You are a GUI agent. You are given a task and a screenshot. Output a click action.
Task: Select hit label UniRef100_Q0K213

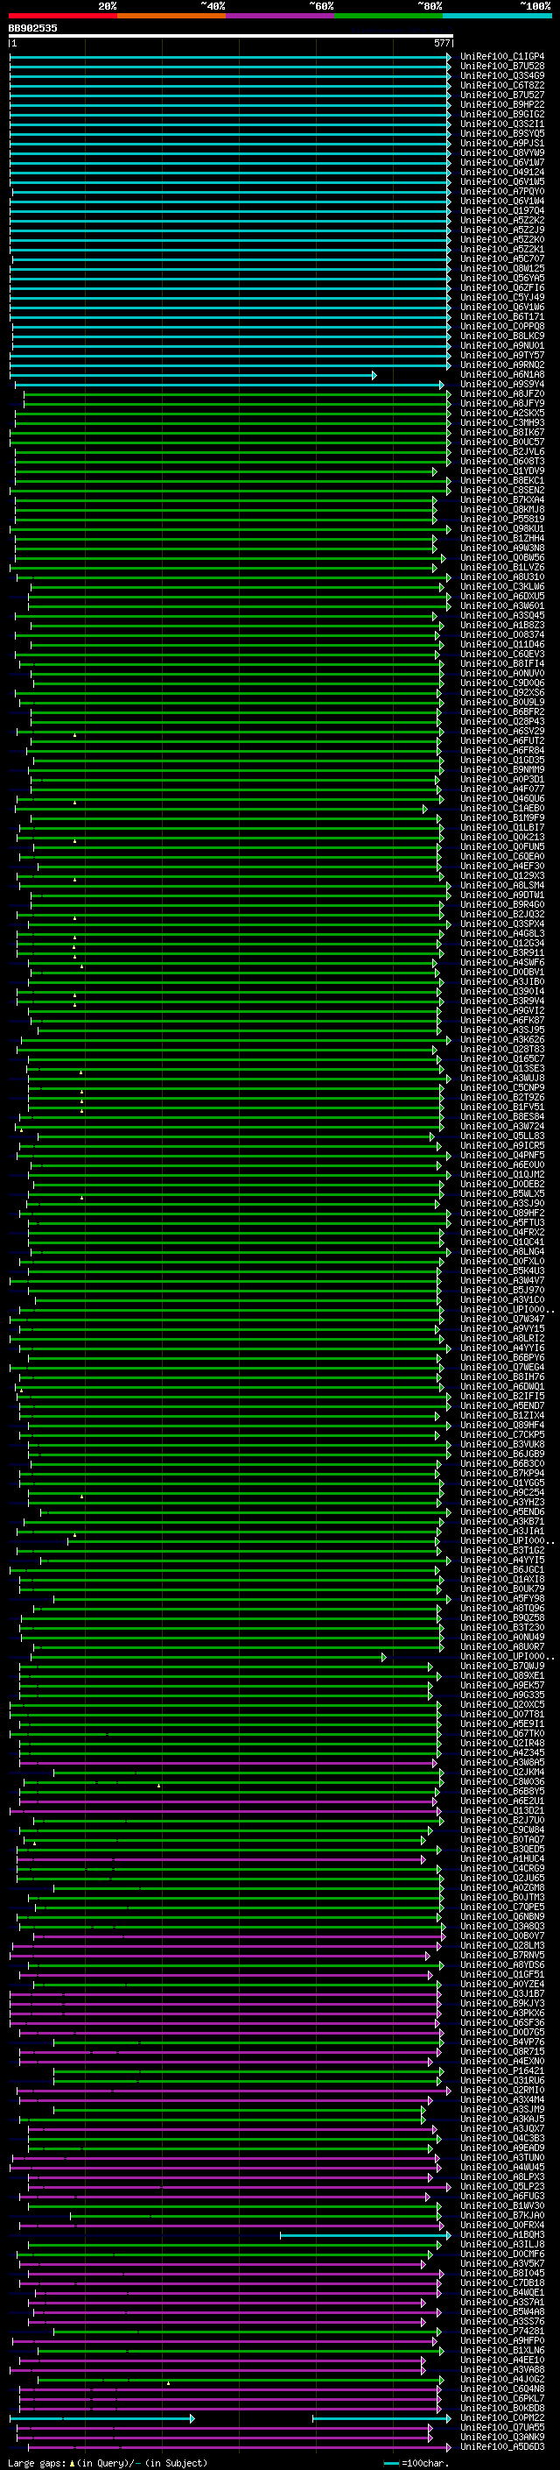pyautogui.click(x=501, y=837)
